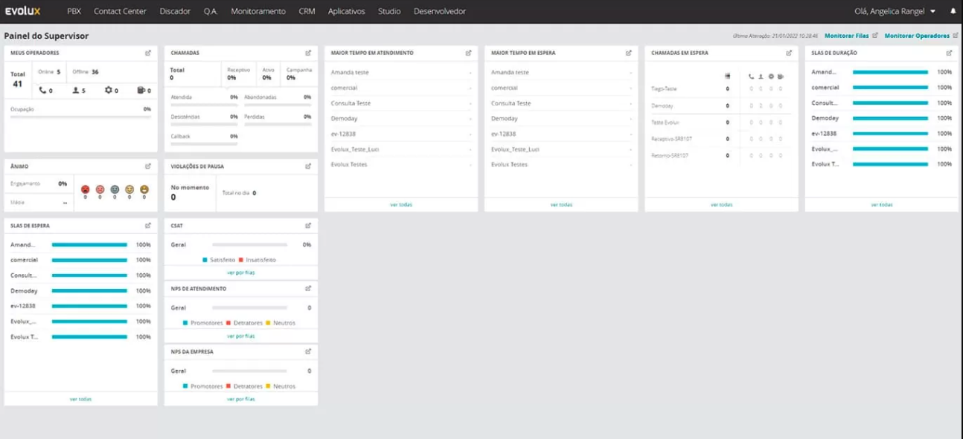Click the gear icon in Meus Operadores panel

pyautogui.click(x=108, y=91)
